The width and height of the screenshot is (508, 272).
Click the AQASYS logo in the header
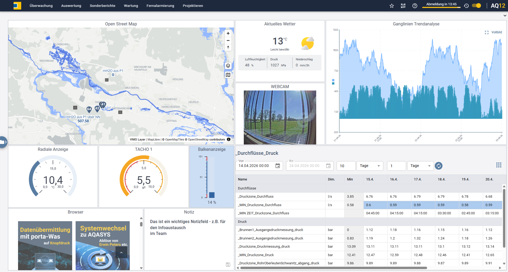[17, 6]
